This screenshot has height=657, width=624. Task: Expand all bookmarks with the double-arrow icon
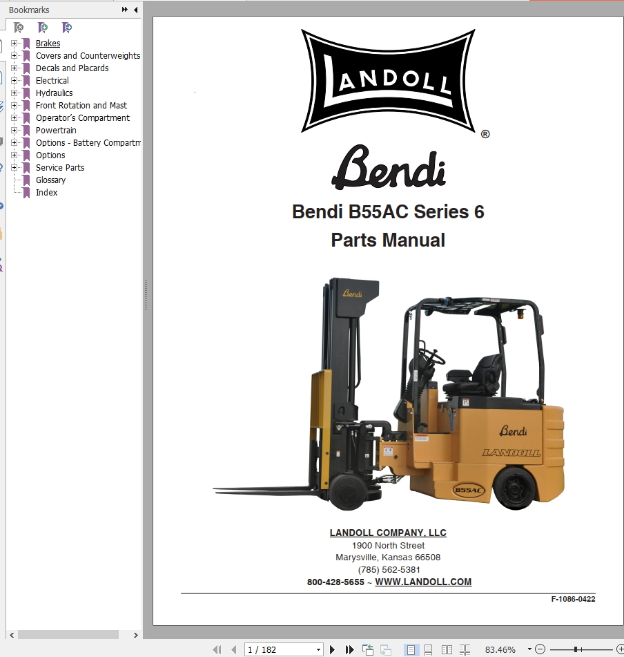pos(124,10)
